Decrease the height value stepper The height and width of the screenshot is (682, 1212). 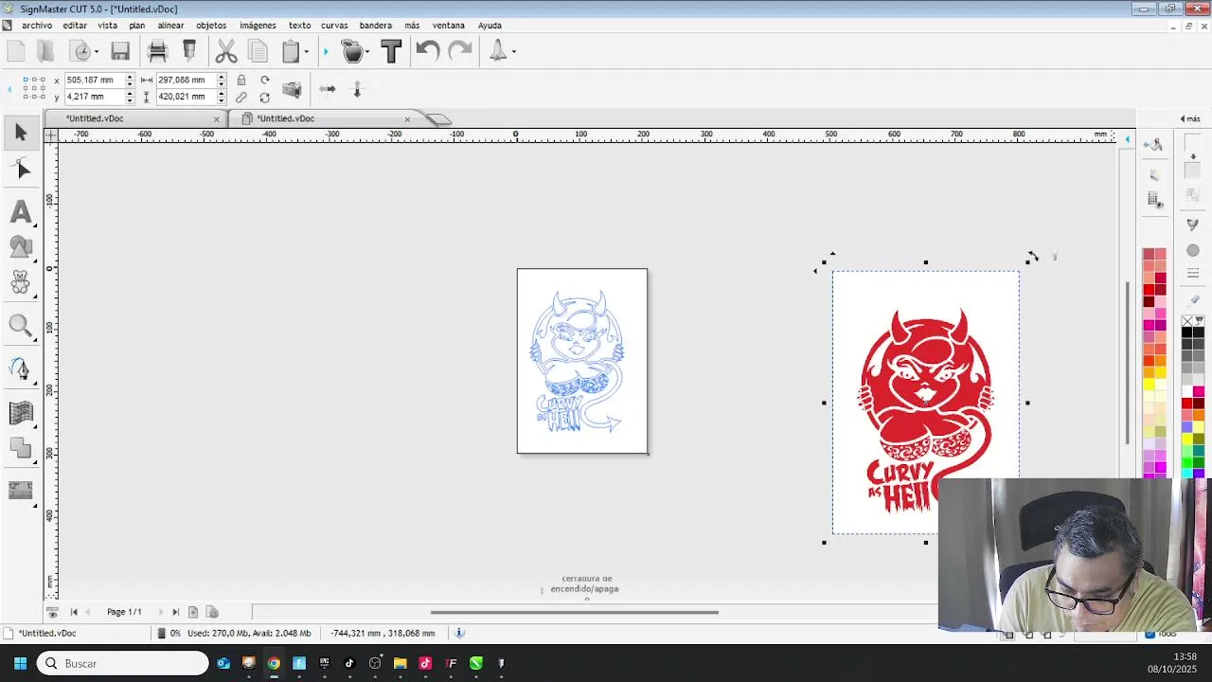222,100
